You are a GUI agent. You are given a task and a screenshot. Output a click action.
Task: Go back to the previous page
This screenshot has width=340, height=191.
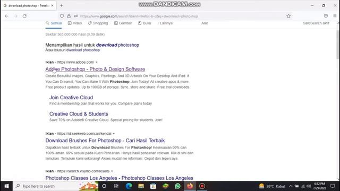point(7,16)
